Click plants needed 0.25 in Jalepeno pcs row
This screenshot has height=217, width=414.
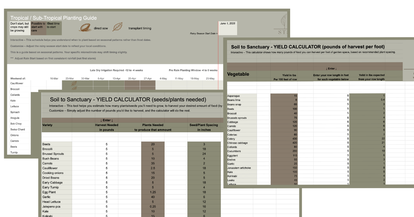(153, 207)
